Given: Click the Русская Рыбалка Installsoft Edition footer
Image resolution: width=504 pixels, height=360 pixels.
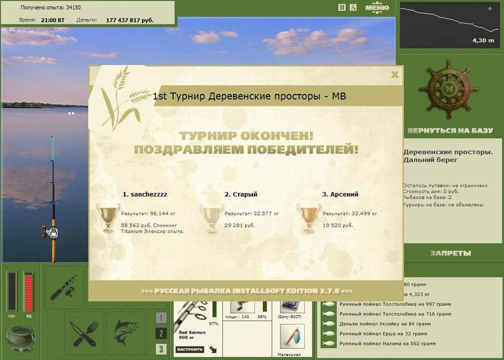Looking at the screenshot, I should tap(246, 291).
